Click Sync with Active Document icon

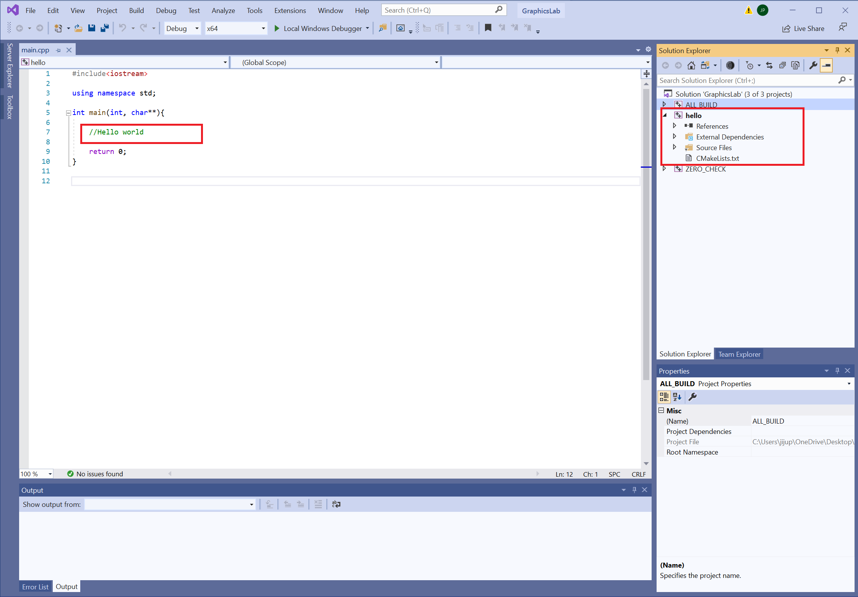click(x=769, y=65)
